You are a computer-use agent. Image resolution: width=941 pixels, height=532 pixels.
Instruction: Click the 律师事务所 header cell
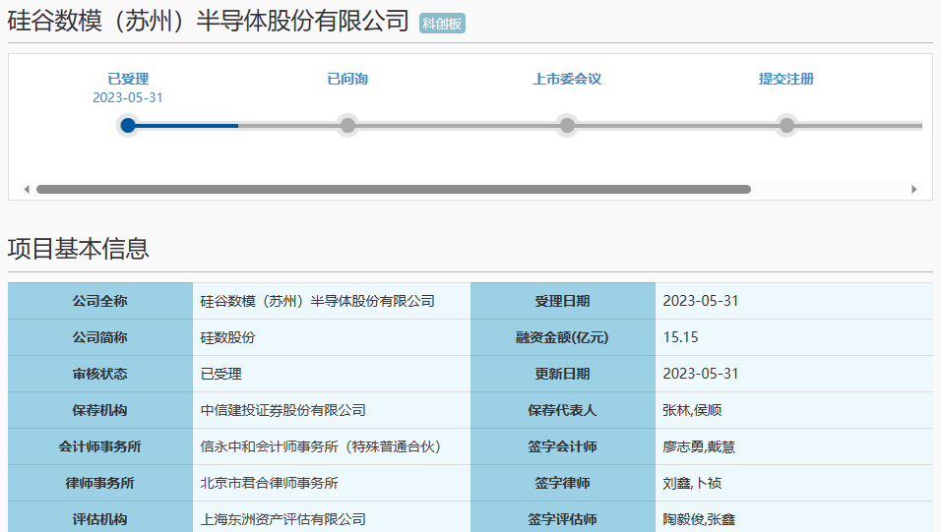pyautogui.click(x=100, y=484)
